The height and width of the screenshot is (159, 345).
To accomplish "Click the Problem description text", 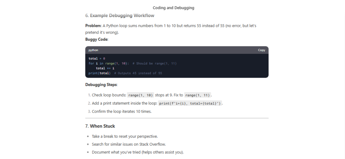I will pos(171,29).
